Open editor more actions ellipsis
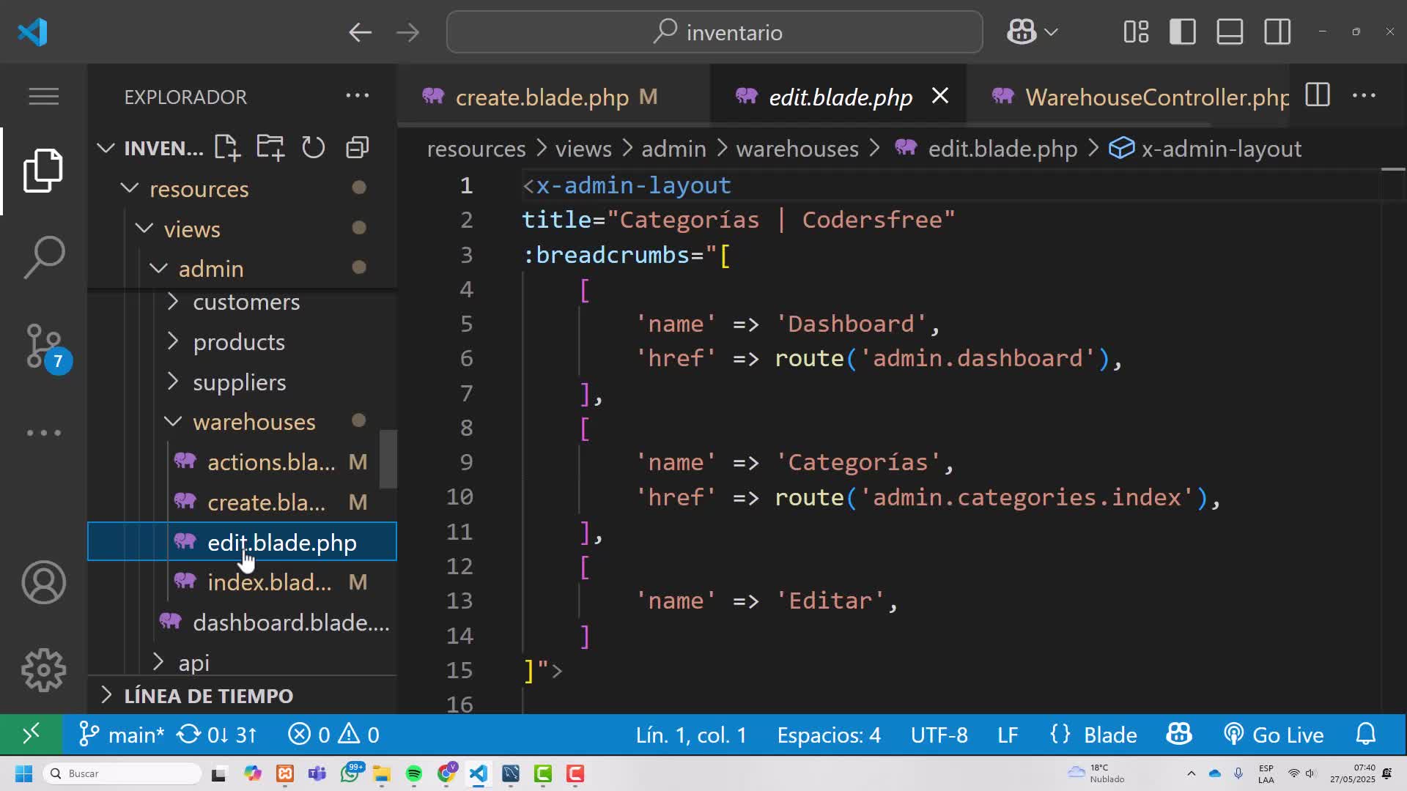Screen dimensions: 1407x791 pos(1364,95)
